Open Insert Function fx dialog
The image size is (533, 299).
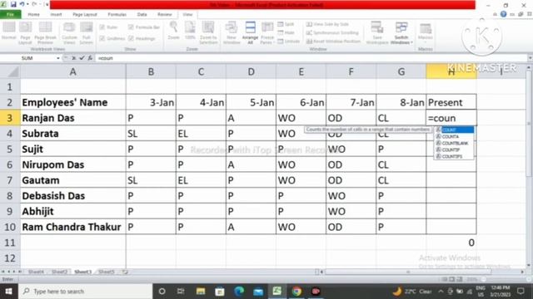click(90, 58)
